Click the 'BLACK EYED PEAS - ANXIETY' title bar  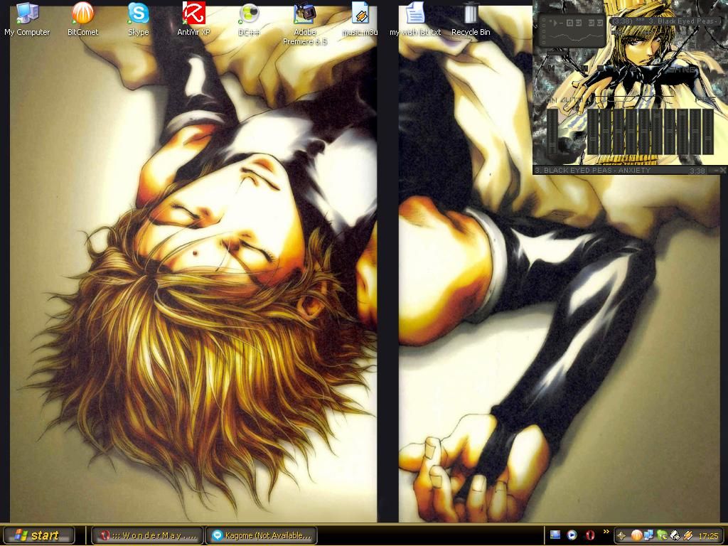(x=592, y=171)
